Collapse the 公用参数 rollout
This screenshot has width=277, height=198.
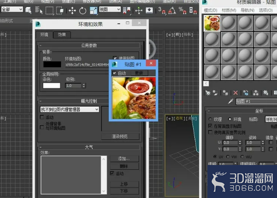pyautogui.click(x=89, y=46)
